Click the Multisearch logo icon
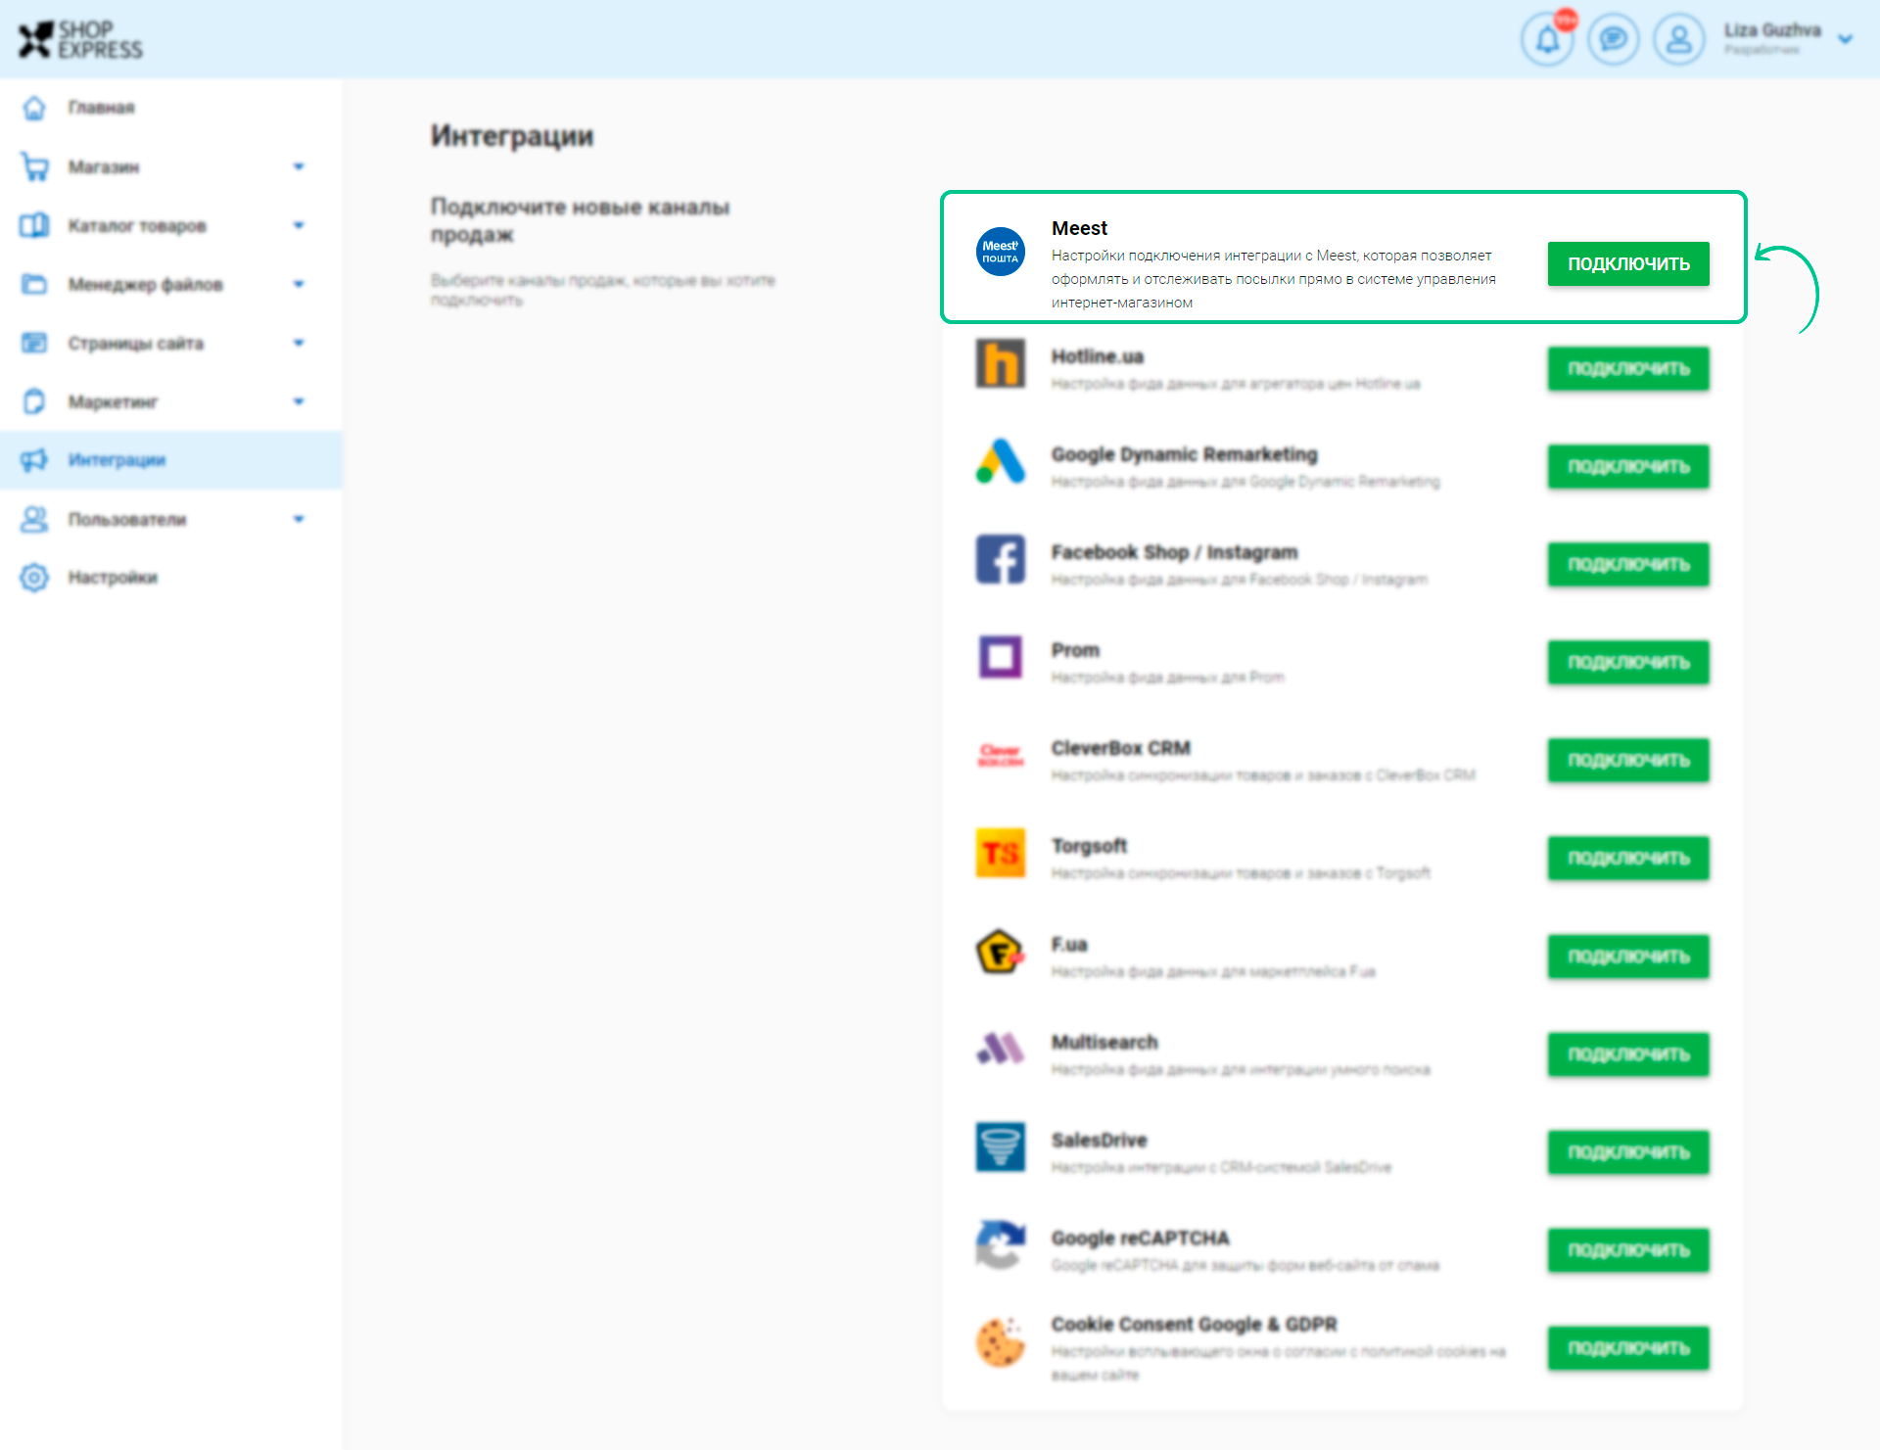 click(1000, 1049)
